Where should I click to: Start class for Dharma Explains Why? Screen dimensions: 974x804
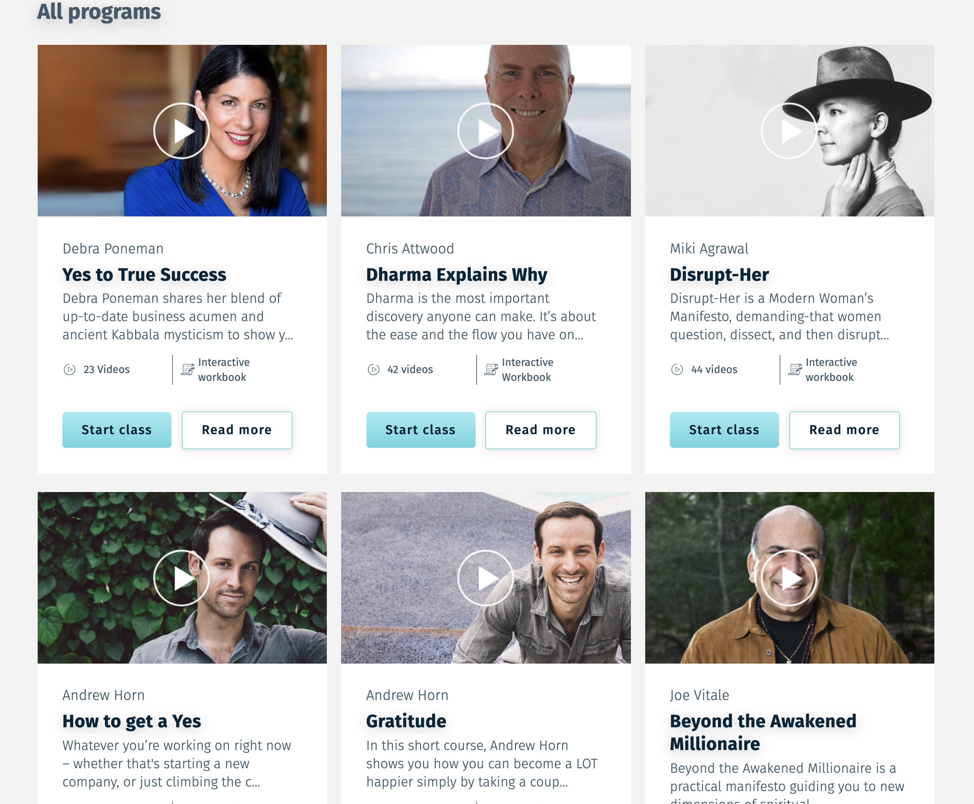(x=420, y=430)
